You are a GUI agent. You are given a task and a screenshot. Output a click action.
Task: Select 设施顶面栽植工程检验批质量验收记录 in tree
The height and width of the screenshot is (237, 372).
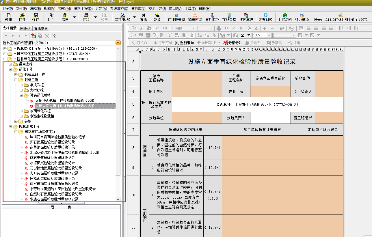click(x=65, y=101)
